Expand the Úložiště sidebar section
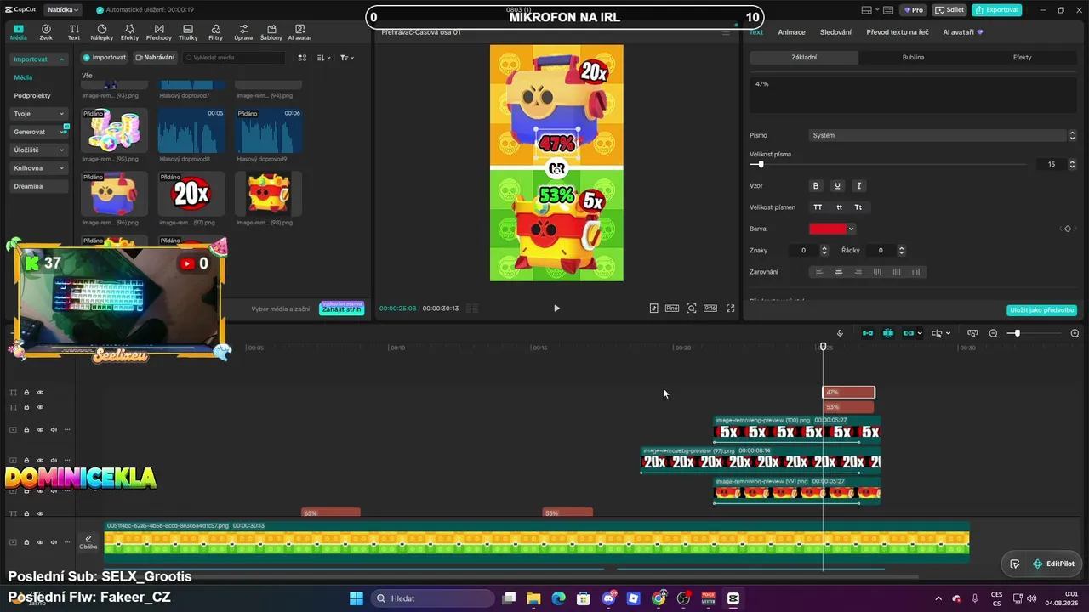This screenshot has height=612, width=1089. (x=39, y=150)
